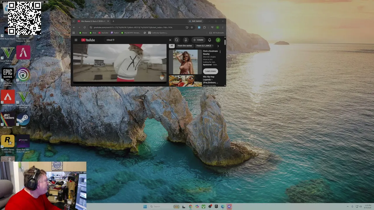This screenshot has width=374, height=210.
Task: Select the Epic Games Launcher shortcut
Action: (8, 77)
